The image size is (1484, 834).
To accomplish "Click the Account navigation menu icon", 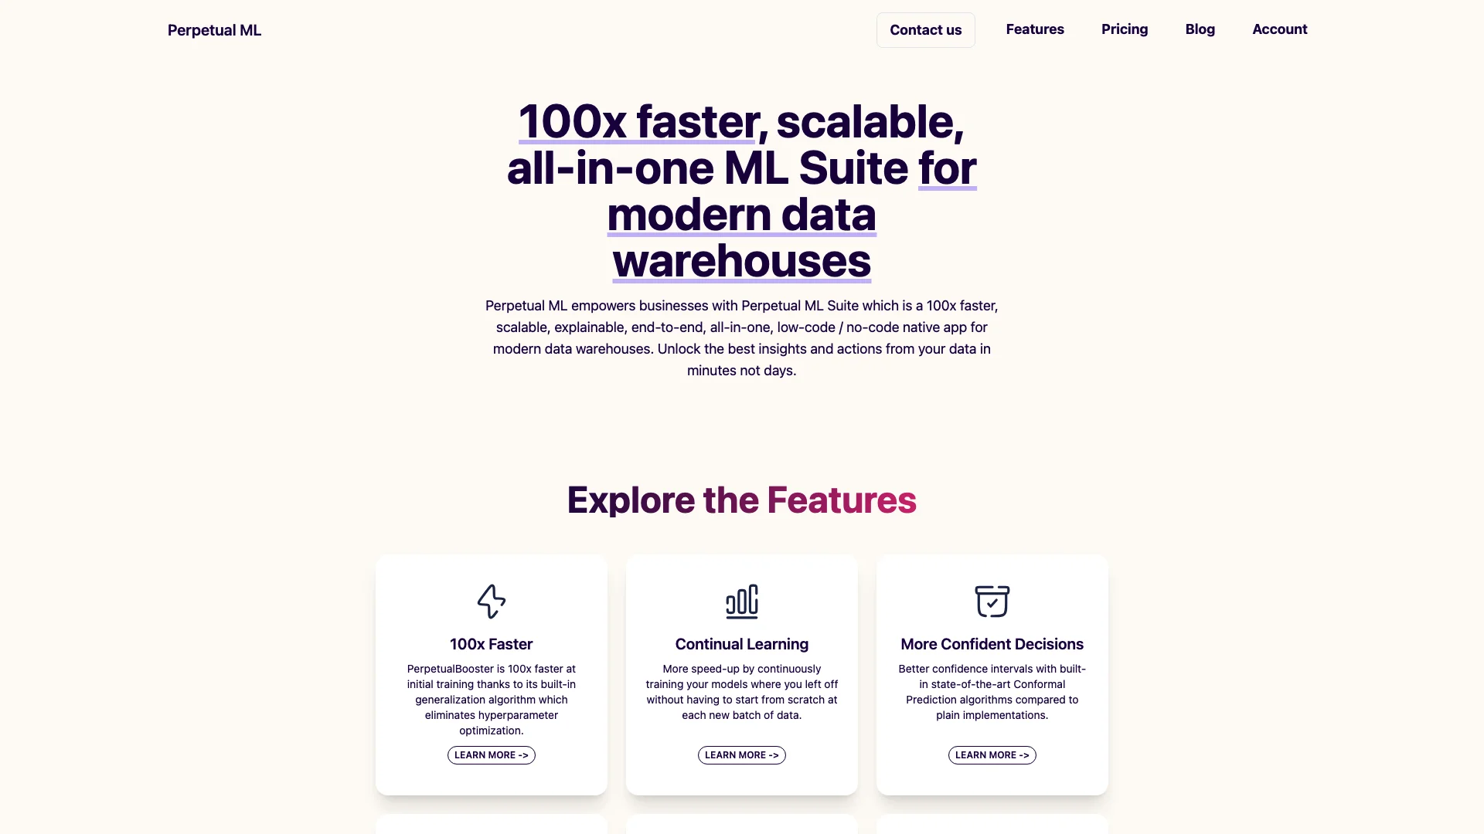I will [x=1279, y=29].
